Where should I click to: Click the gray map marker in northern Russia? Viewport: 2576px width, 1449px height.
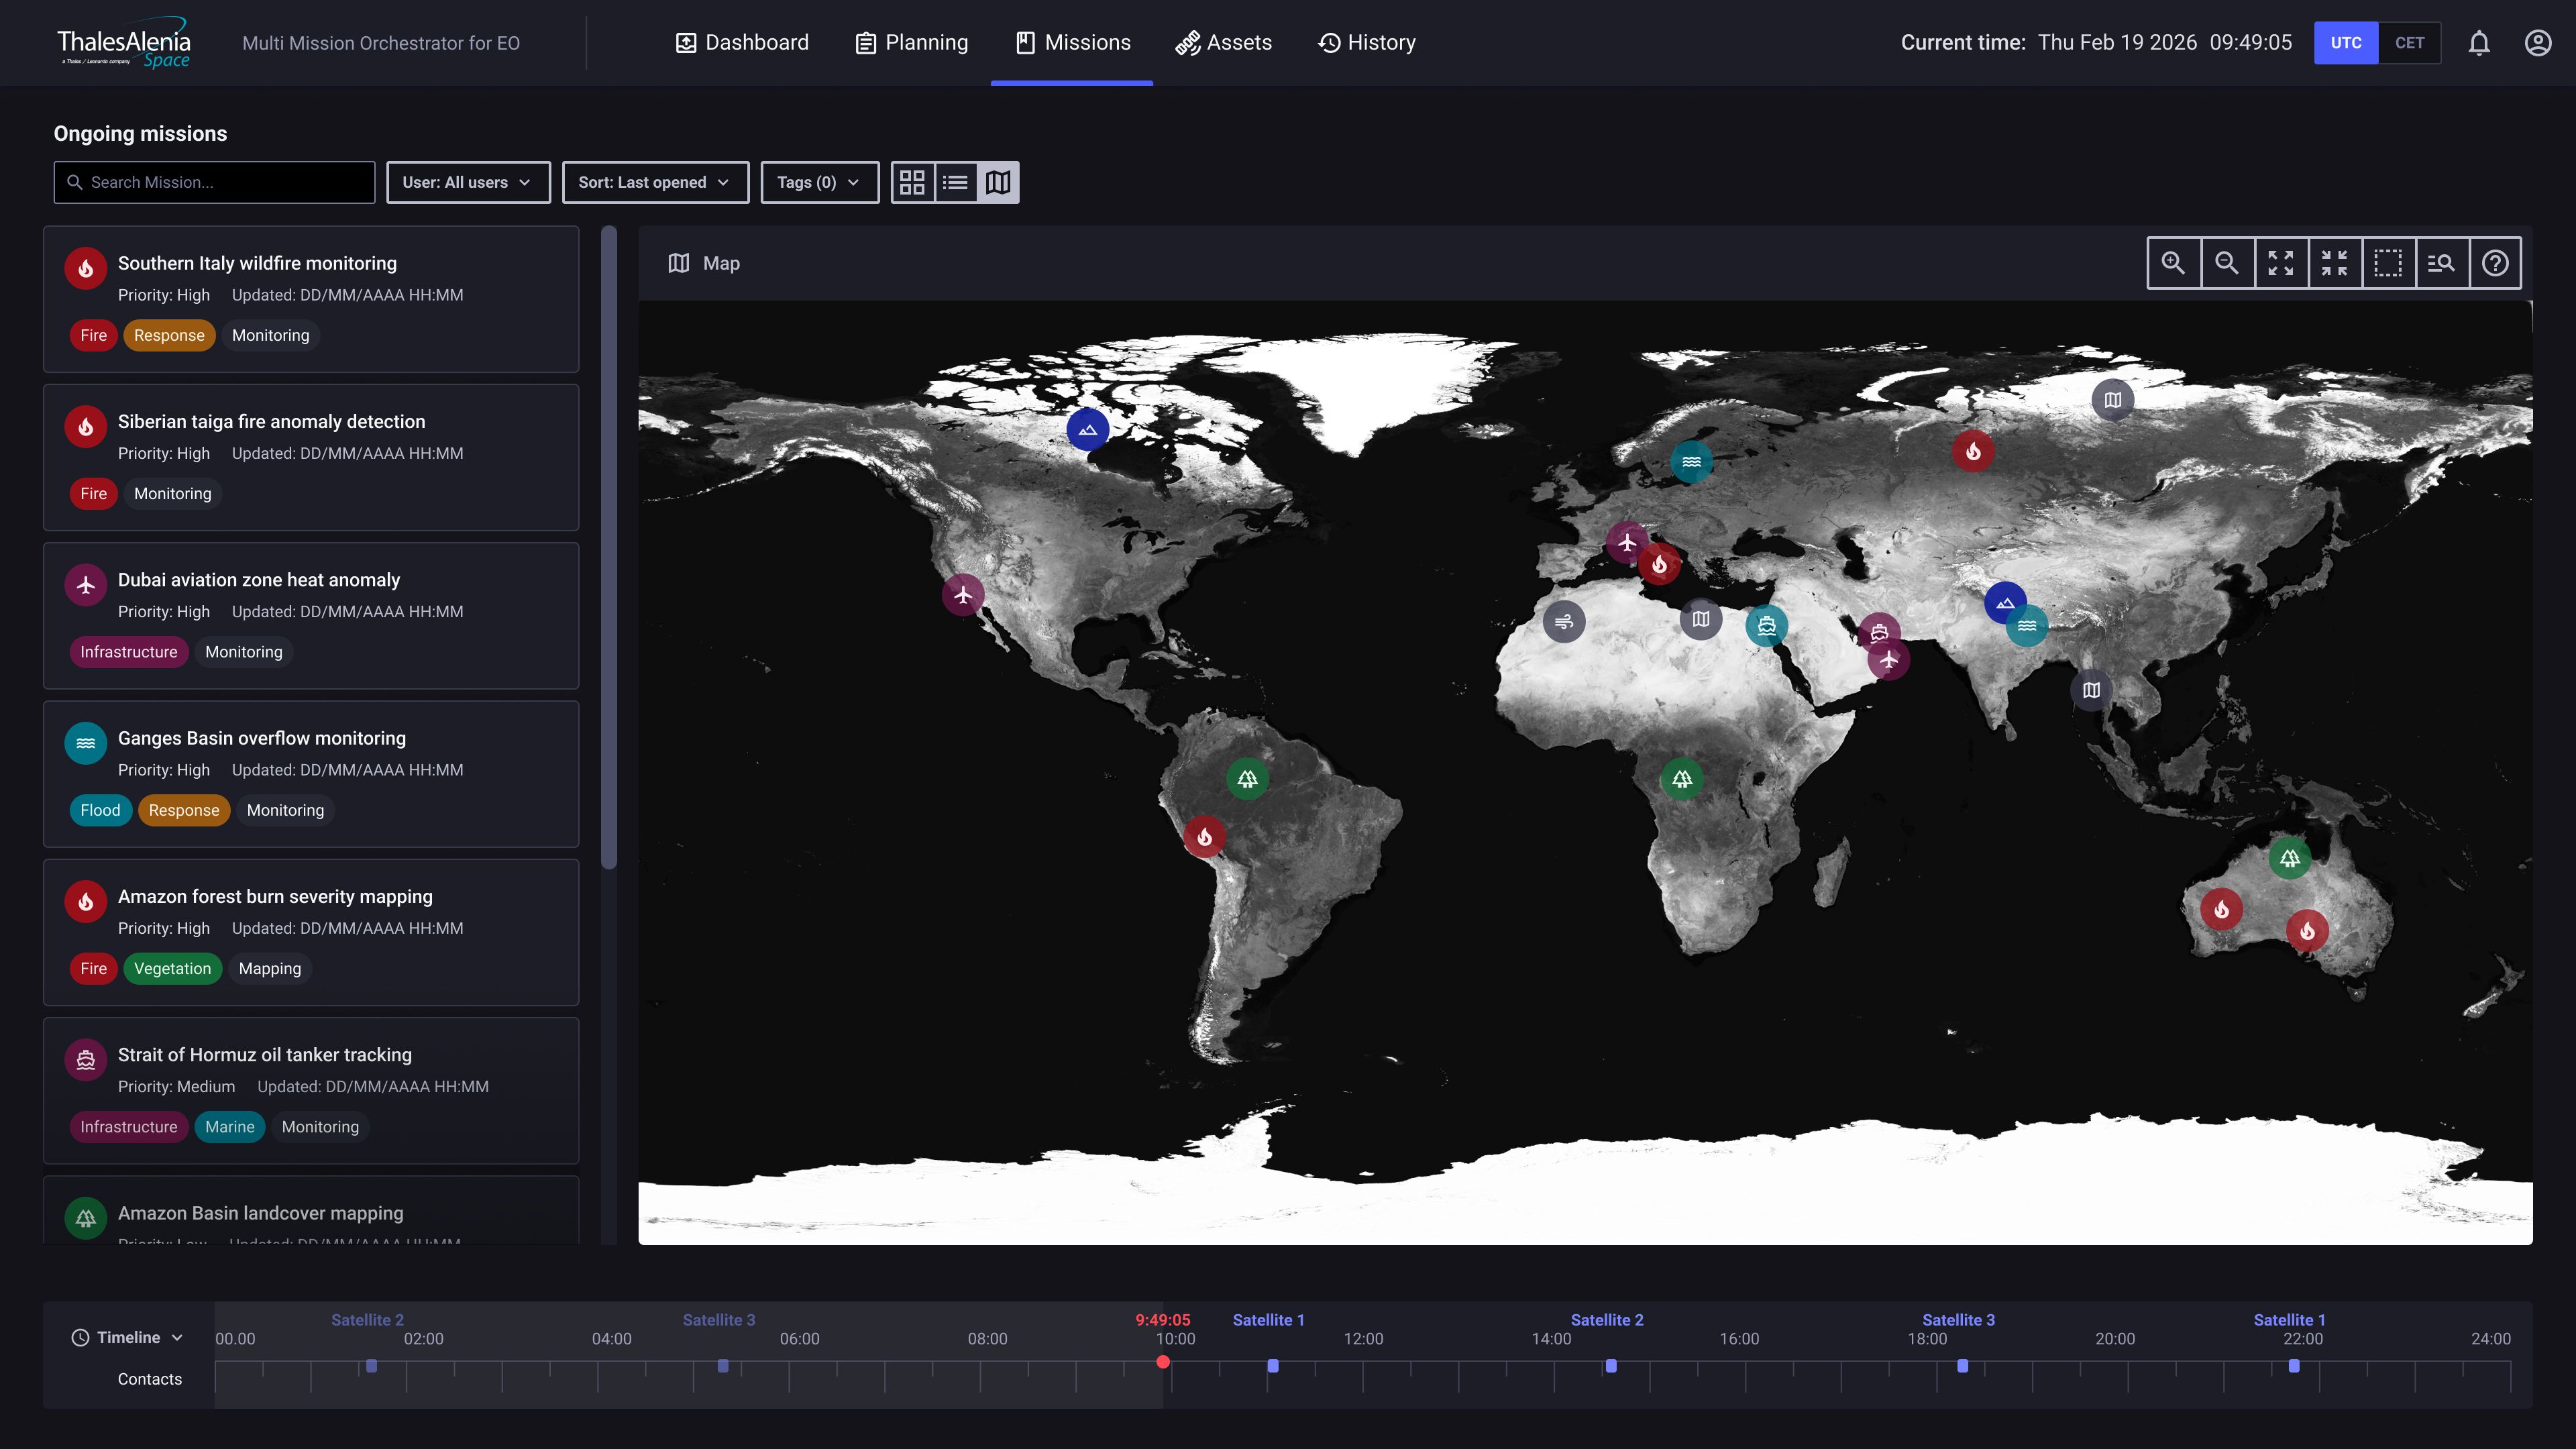tap(2113, 400)
